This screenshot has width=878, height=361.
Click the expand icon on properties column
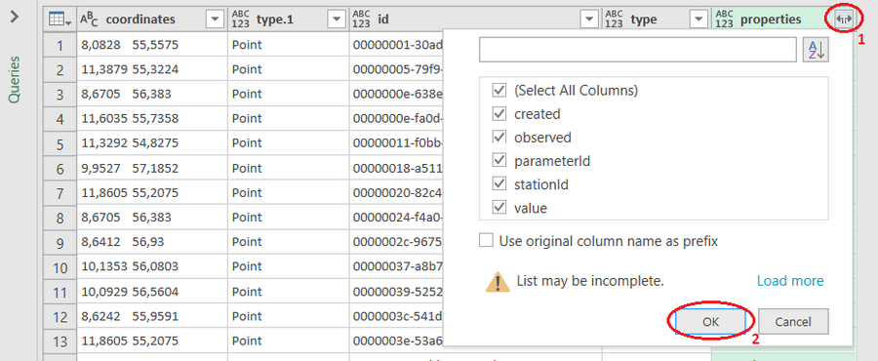[x=844, y=20]
